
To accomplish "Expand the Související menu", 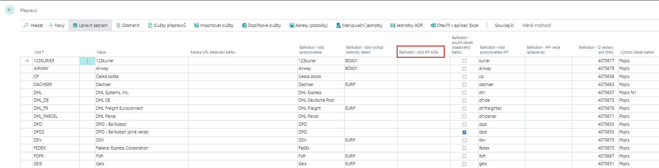I will pos(504,25).
